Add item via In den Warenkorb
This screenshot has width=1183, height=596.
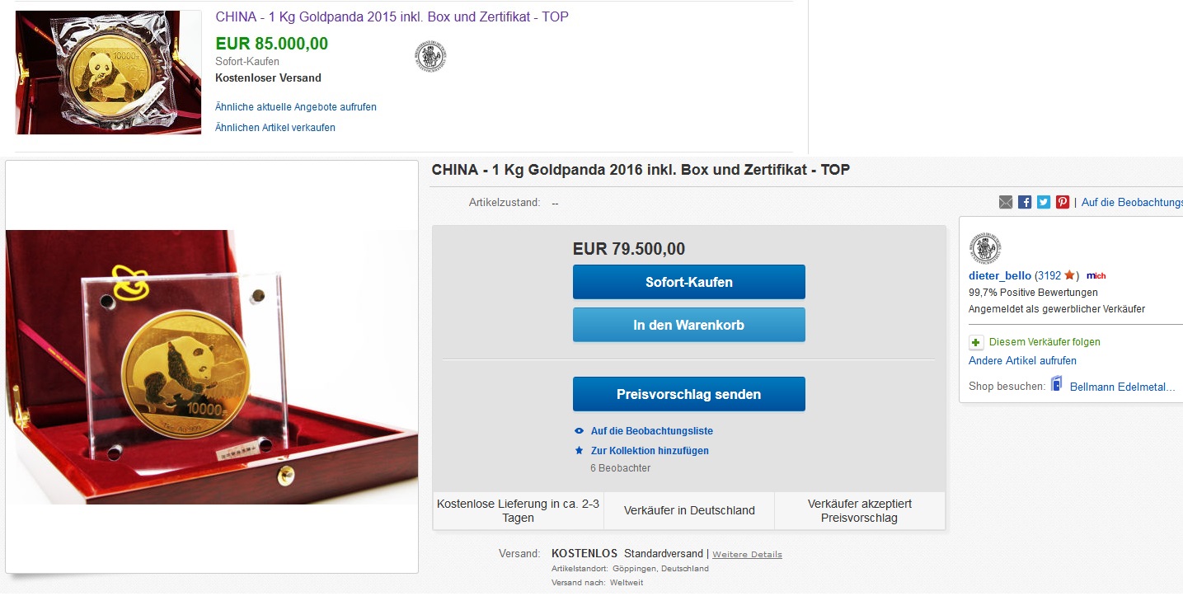click(688, 325)
